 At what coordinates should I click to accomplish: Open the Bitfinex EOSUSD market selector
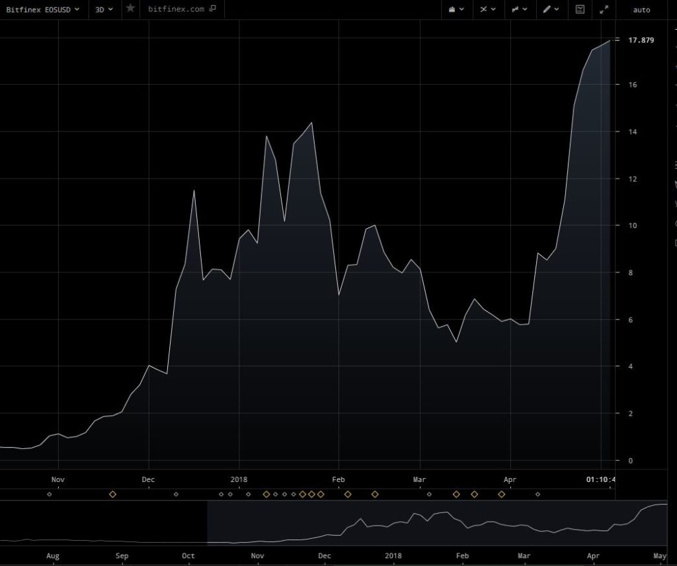[42, 9]
